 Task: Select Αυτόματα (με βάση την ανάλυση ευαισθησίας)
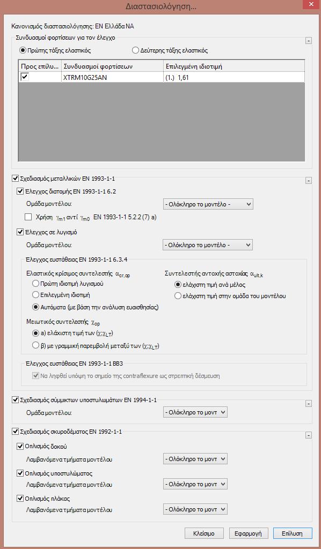click(x=35, y=307)
